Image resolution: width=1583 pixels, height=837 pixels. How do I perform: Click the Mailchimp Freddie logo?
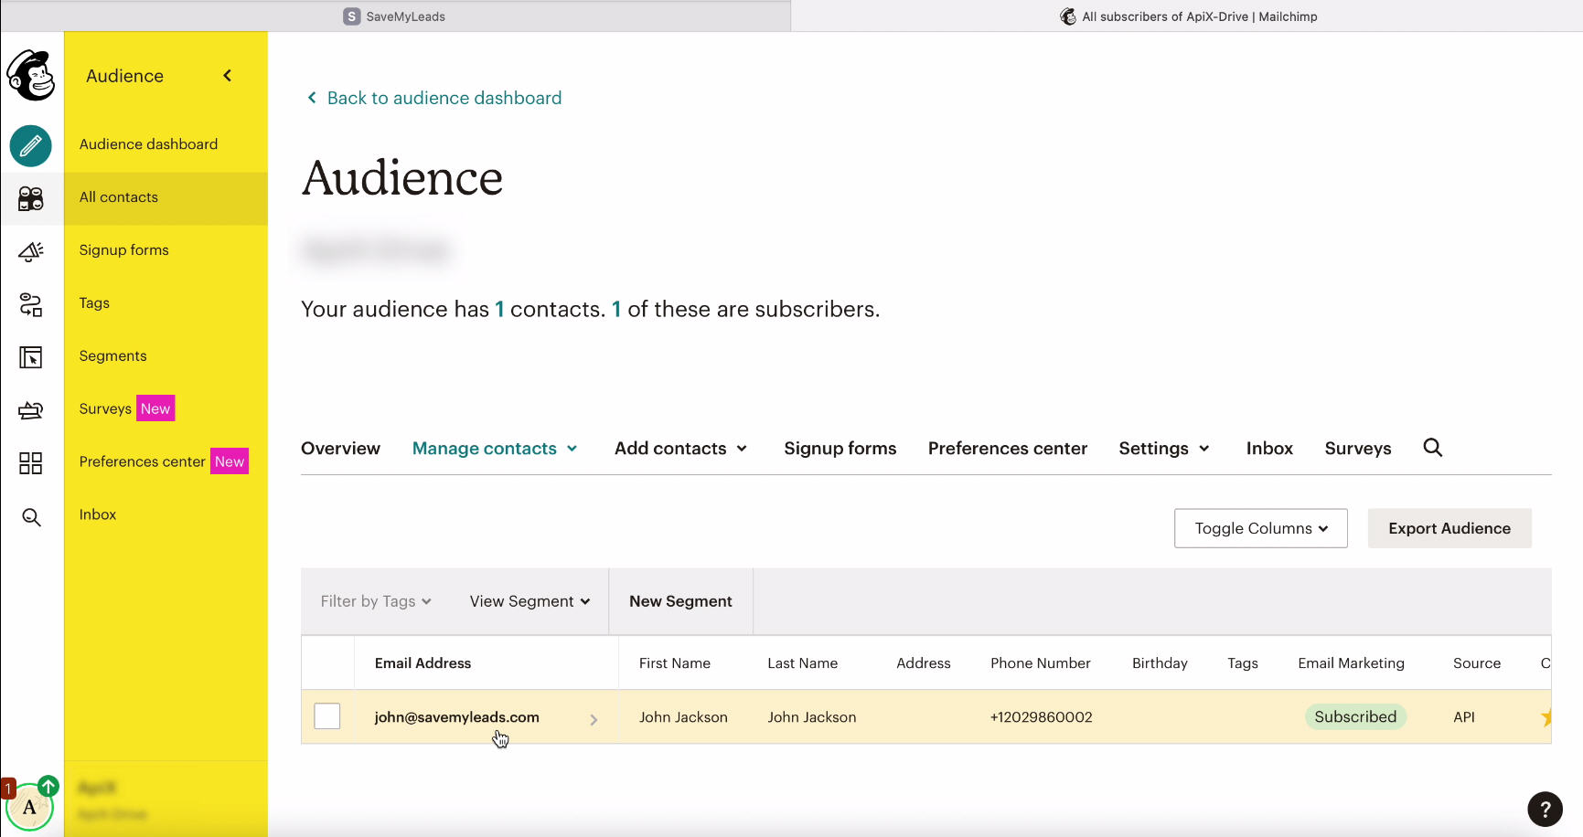(31, 75)
